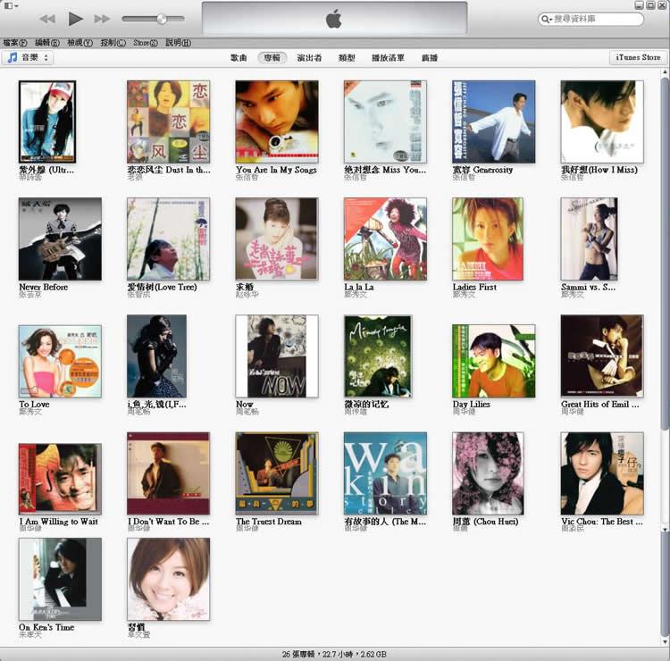Click the status bar album count text
670x661 pixels.
tap(334, 654)
